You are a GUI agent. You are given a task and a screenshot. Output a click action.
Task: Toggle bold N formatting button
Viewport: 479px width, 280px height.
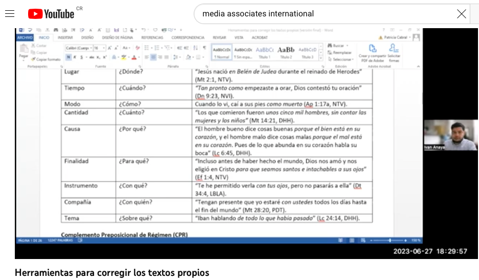pos(68,57)
